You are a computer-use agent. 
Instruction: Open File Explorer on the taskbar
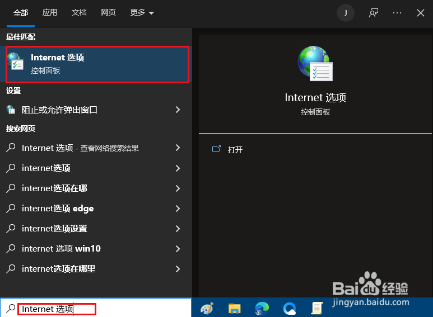tap(235, 309)
